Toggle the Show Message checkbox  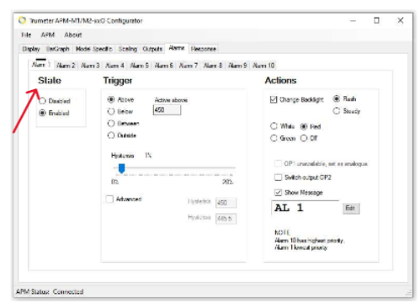pos(278,193)
